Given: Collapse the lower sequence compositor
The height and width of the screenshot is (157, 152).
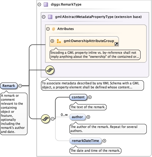Looking at the screenshot, I should 52,119.
